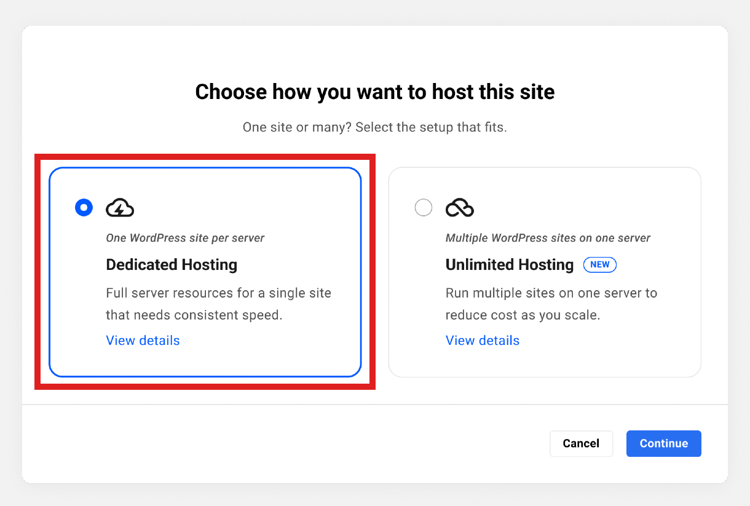The image size is (750, 506).
Task: Select the Unlimited Hosting radio button
Action: click(x=424, y=208)
